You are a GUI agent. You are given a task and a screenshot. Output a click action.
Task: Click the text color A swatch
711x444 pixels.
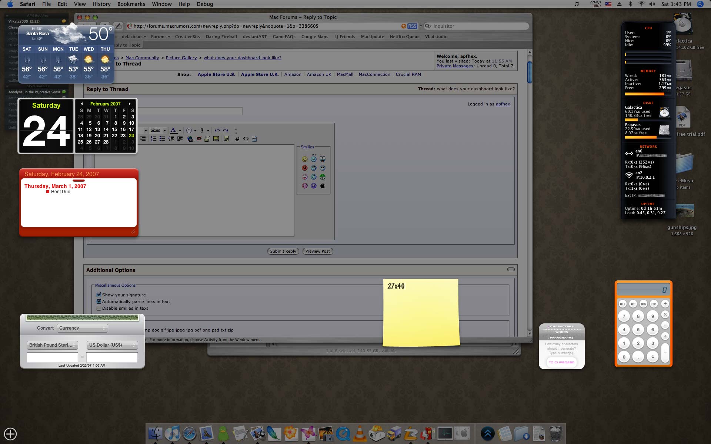click(173, 130)
